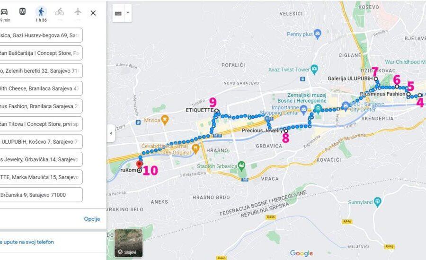This screenshot has width=426, height=260.
Task: Select flight travel mode icon
Action: click(x=78, y=12)
